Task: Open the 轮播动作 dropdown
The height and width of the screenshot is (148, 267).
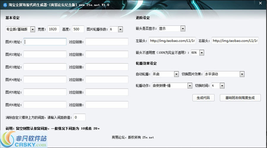Action: point(172,86)
